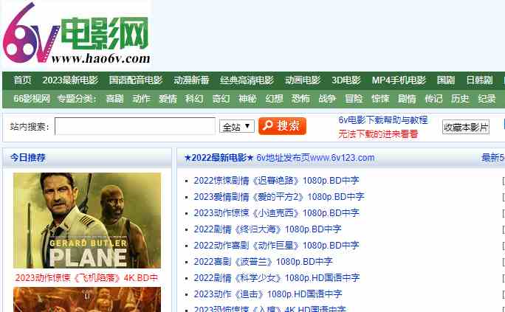The height and width of the screenshot is (312, 505).
Task: Select 3D电影 in the navigation bar
Action: pyautogui.click(x=346, y=80)
